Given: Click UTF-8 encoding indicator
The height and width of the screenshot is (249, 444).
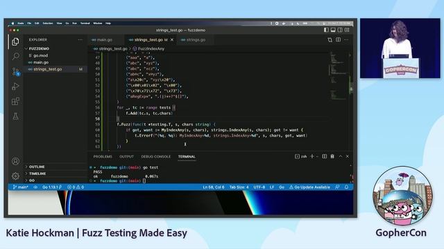Looking at the screenshot, I should [x=259, y=187].
